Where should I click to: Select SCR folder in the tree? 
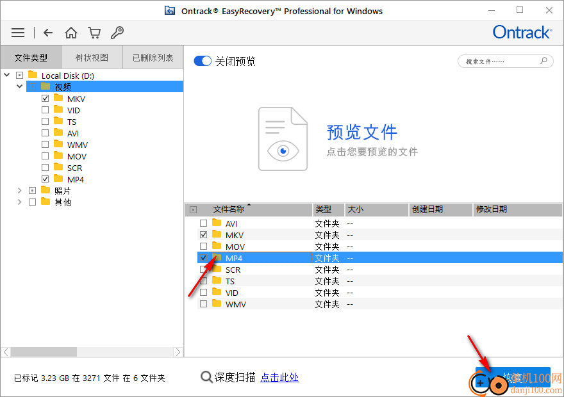[74, 168]
